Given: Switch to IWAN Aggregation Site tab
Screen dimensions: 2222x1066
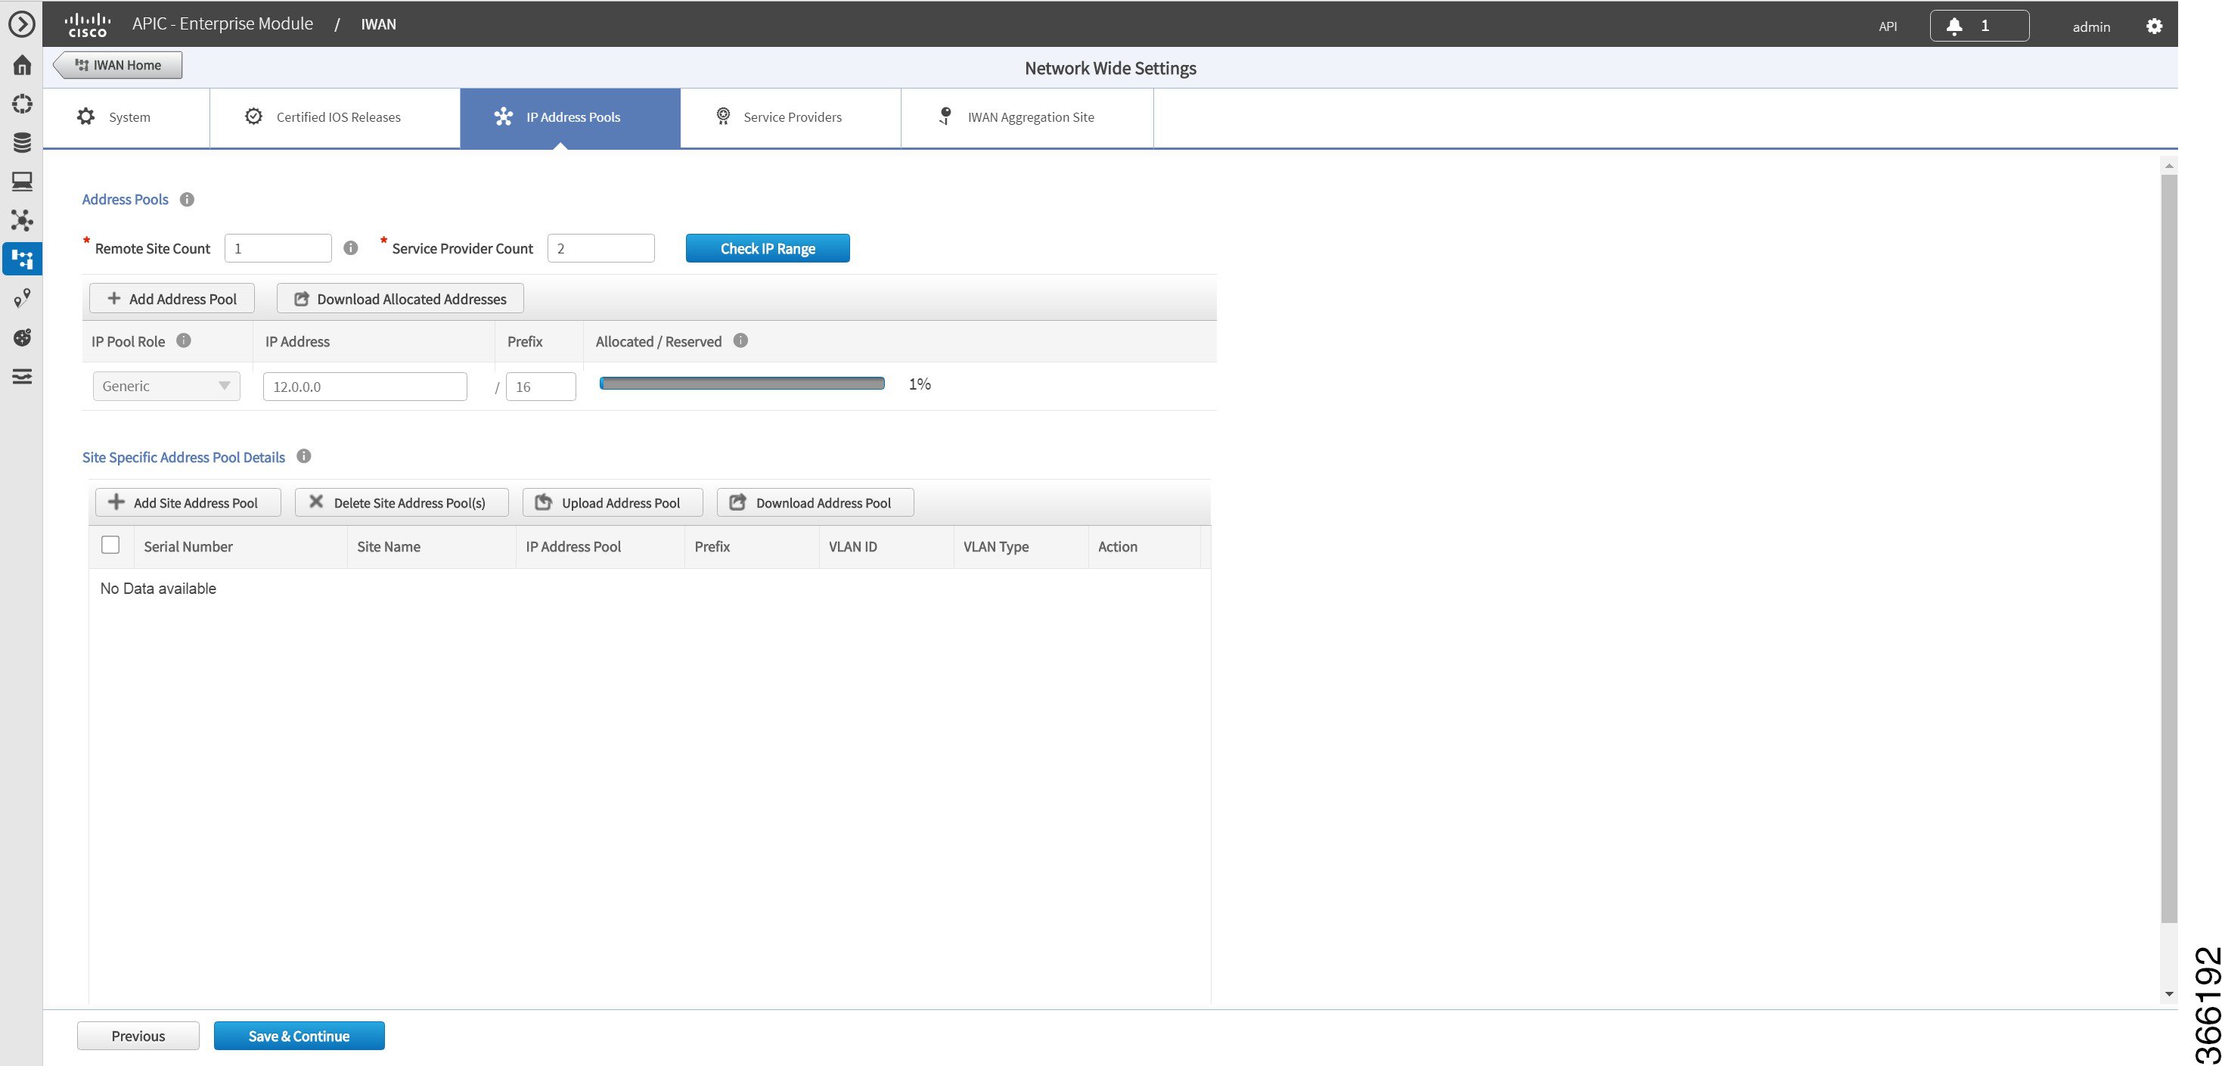Looking at the screenshot, I should click(x=1026, y=117).
